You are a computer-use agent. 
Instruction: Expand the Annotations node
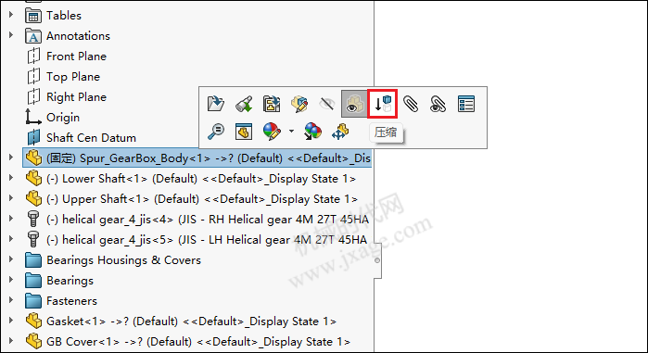tap(11, 35)
